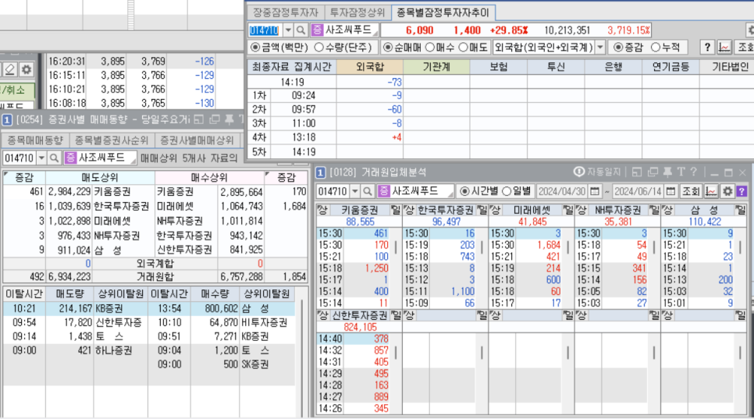This screenshot has width=754, height=419.
Task: Click 2024/04/30 start date field
Action: (562, 191)
